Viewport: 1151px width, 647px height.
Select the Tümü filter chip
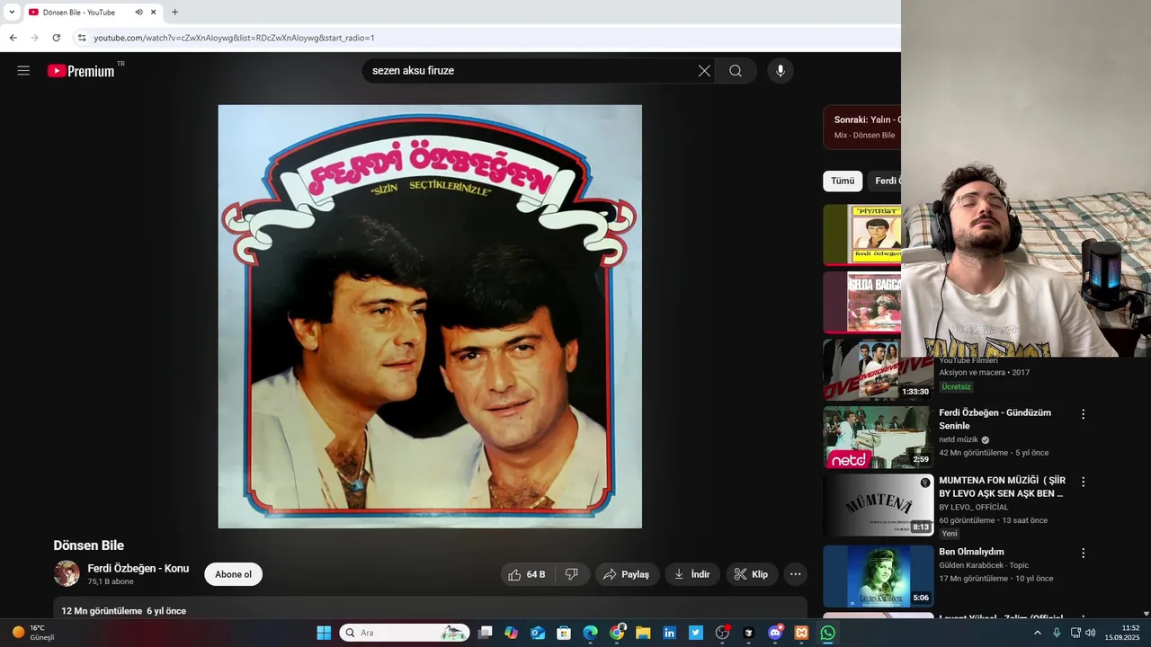(843, 181)
